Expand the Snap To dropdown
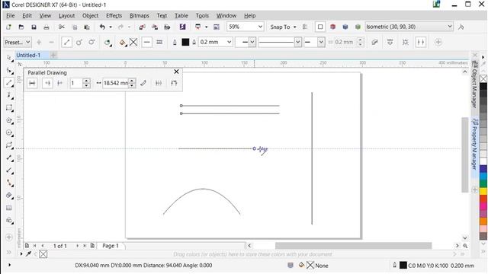 pos(295,27)
